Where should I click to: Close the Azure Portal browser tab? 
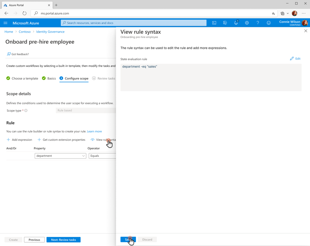tap(49, 5)
